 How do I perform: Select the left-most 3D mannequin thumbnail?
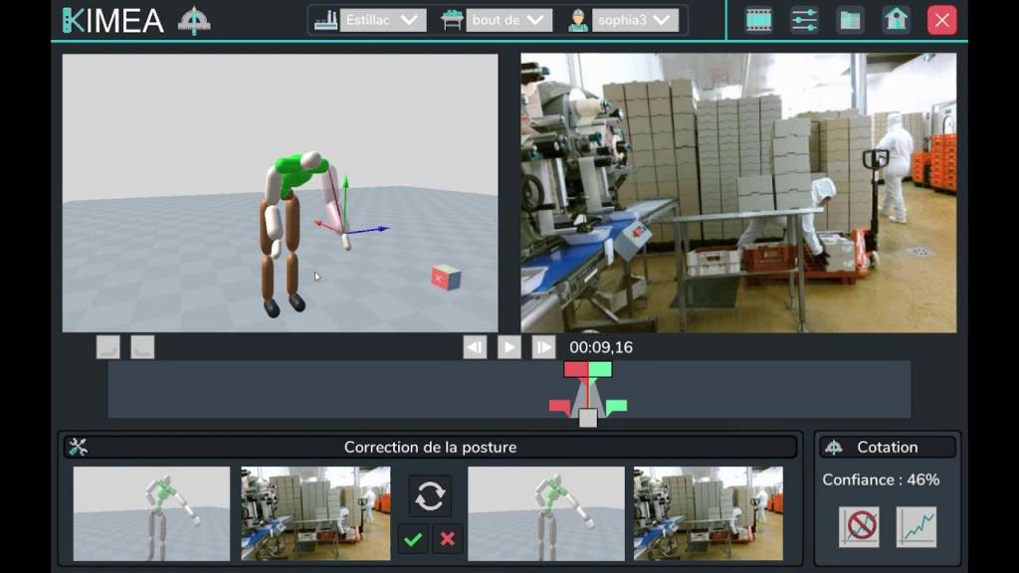point(151,513)
